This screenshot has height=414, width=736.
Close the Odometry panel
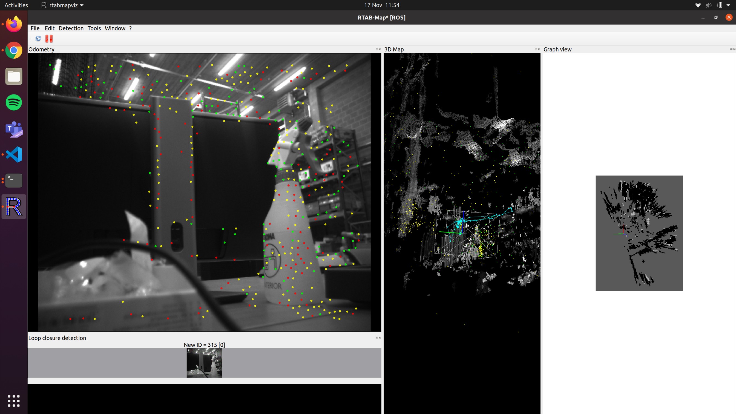[380, 49]
